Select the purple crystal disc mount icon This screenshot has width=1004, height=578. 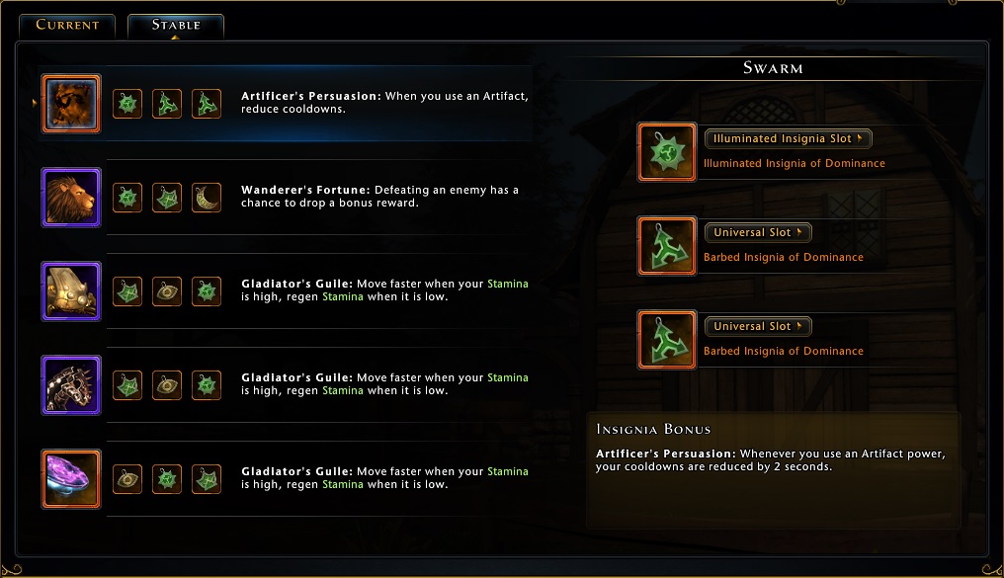tap(71, 479)
